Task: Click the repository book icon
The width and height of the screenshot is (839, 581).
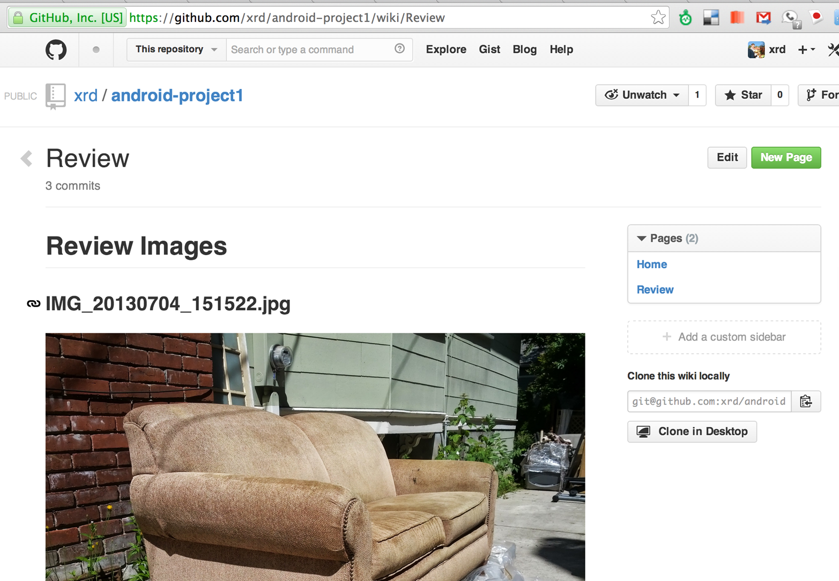Action: 55,96
